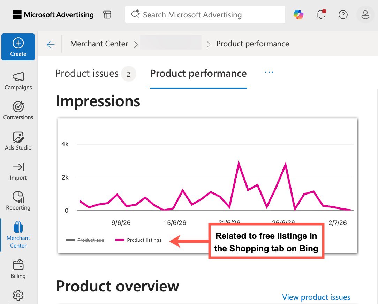Follow the View product issues link
This screenshot has width=378, height=304.
click(x=316, y=297)
